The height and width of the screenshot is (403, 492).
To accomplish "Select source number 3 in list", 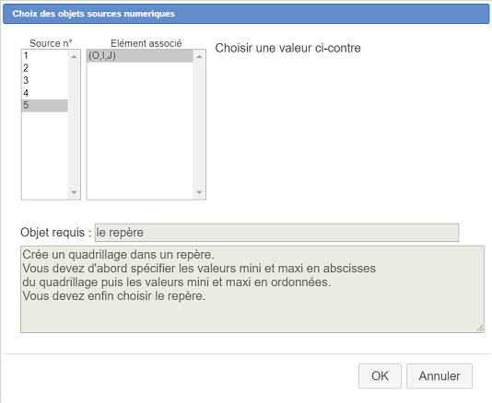I will coord(44,81).
